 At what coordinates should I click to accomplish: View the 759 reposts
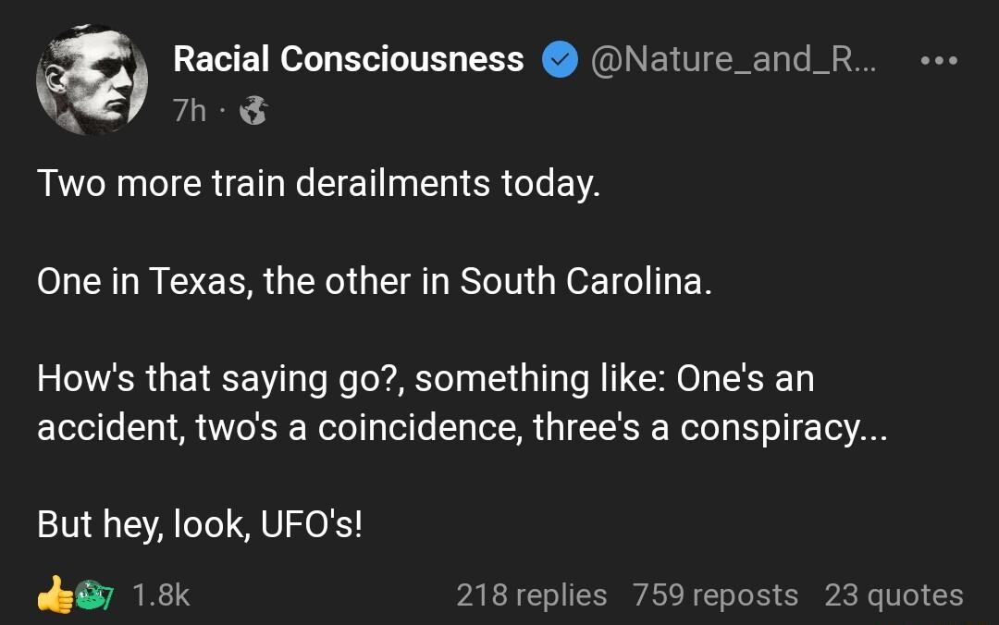712,595
